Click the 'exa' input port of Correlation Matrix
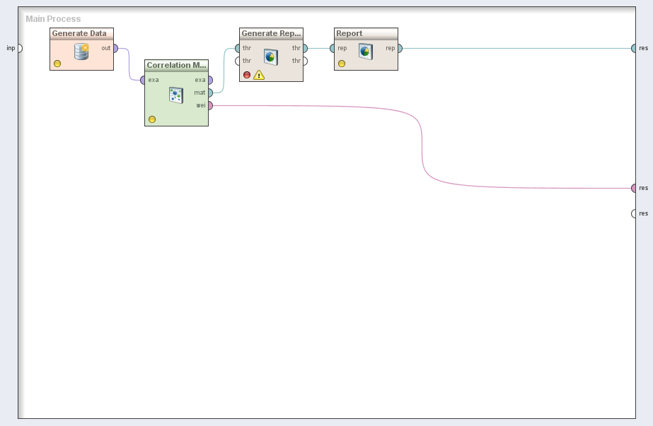Screen dimensions: 653x426 [x=143, y=80]
